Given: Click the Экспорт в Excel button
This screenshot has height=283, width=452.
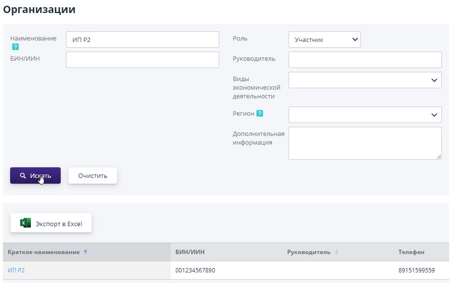Looking at the screenshot, I should (x=51, y=223).
